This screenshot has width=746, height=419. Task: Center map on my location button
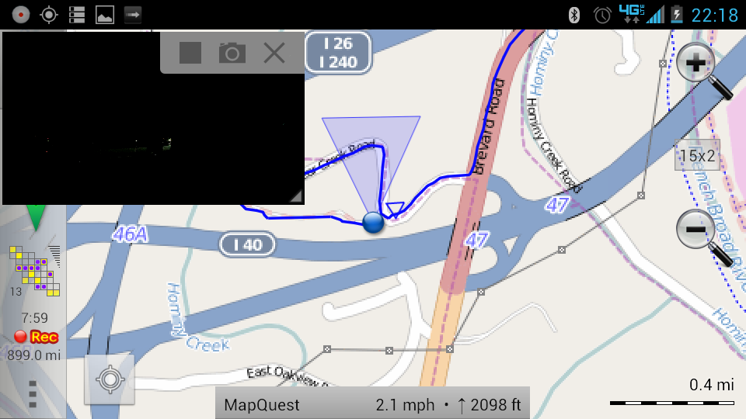tap(110, 379)
